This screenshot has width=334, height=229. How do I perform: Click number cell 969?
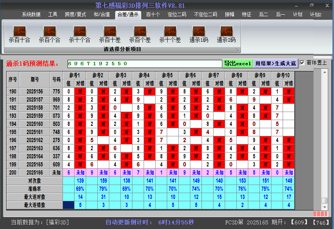56,100
